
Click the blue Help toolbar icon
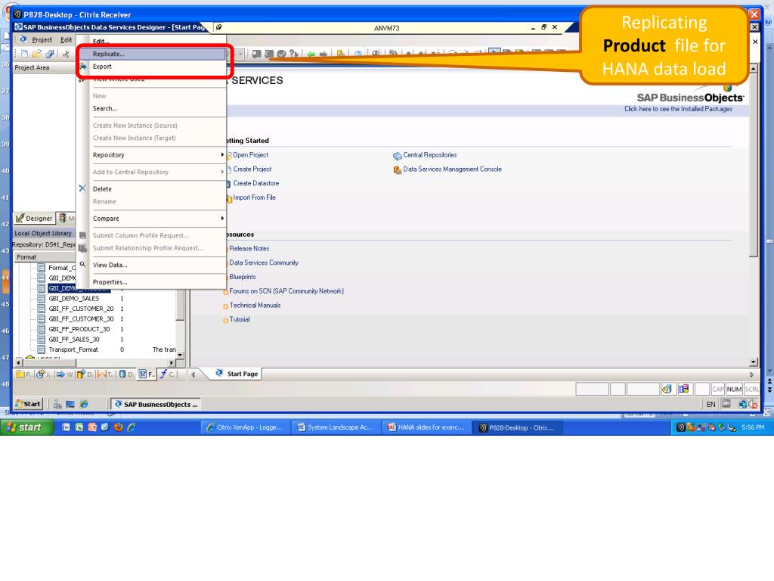point(358,54)
